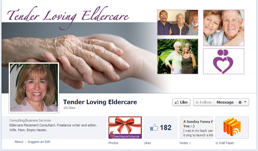258x151 pixels.
Task: Click the Wall Paper label link
Action: (225, 143)
